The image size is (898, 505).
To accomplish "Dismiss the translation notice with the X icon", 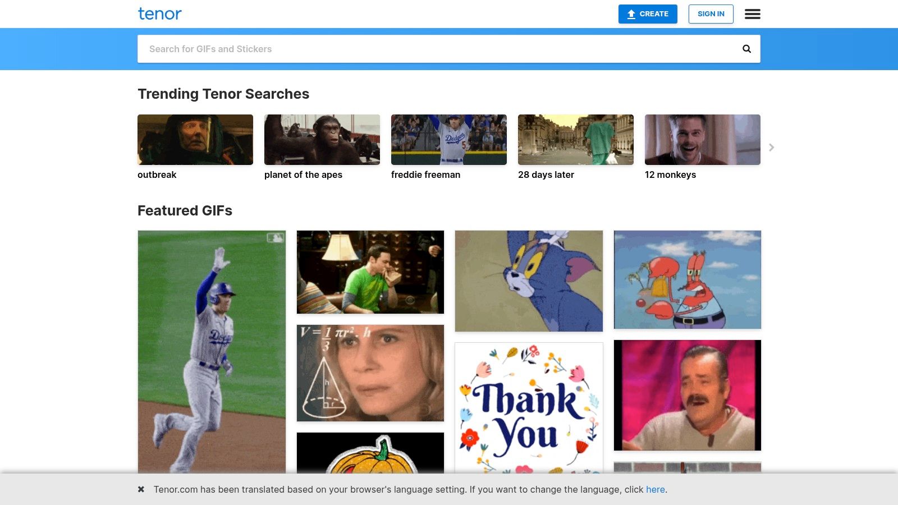I will [x=140, y=489].
